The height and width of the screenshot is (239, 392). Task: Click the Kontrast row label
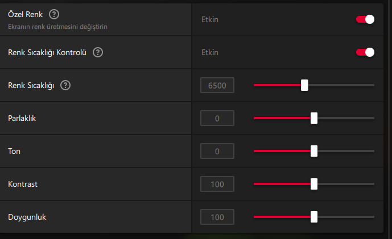pos(23,184)
